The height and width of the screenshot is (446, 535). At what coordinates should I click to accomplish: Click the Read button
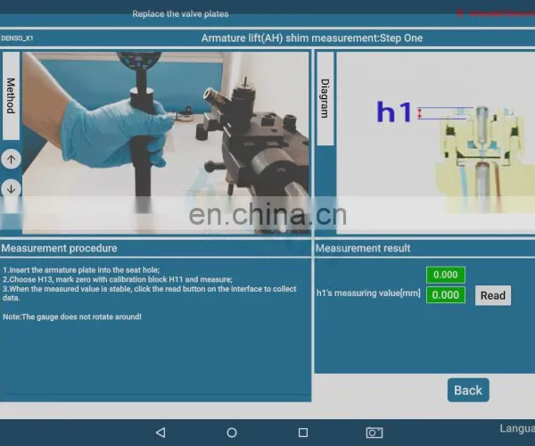(493, 295)
